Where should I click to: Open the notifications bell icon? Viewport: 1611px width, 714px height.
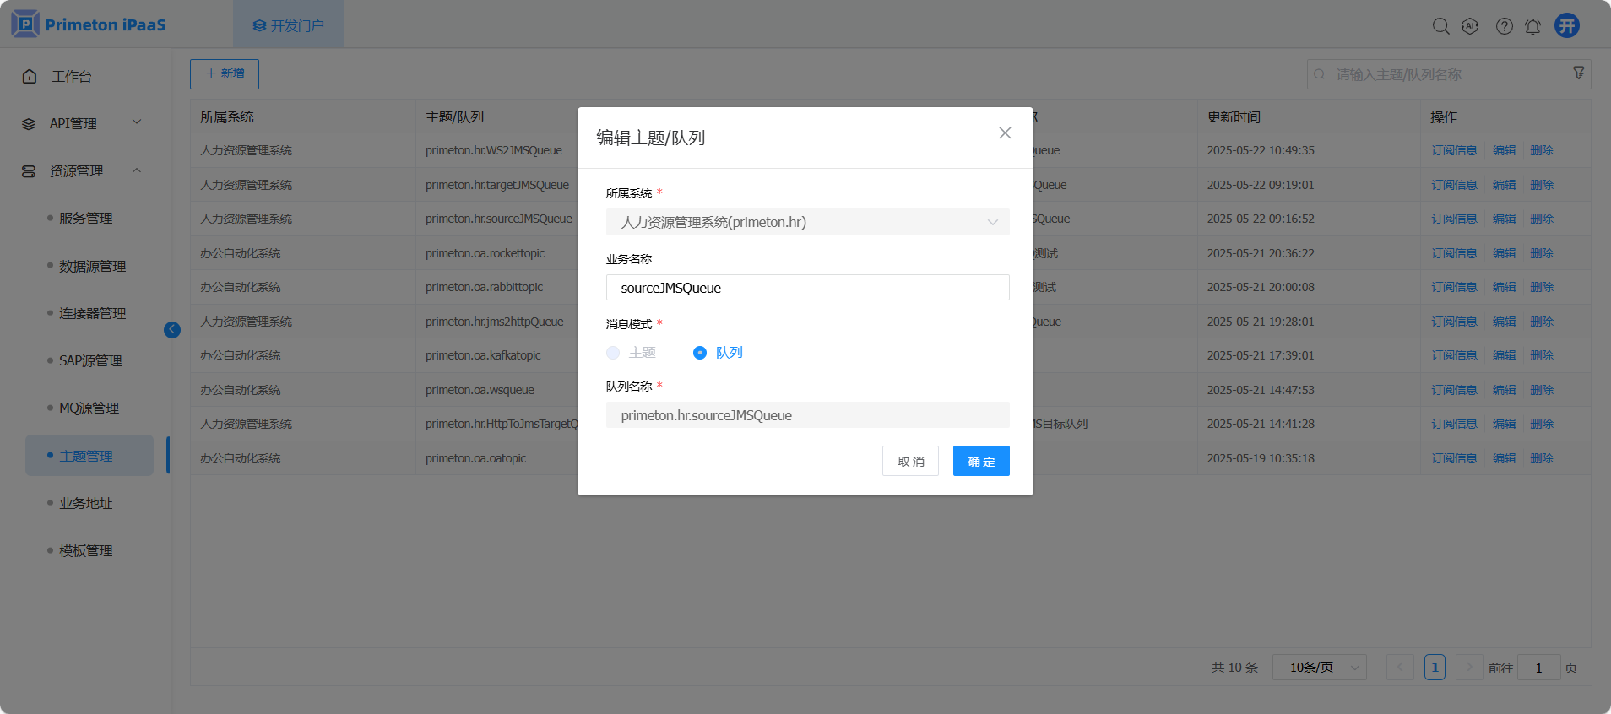(x=1532, y=26)
